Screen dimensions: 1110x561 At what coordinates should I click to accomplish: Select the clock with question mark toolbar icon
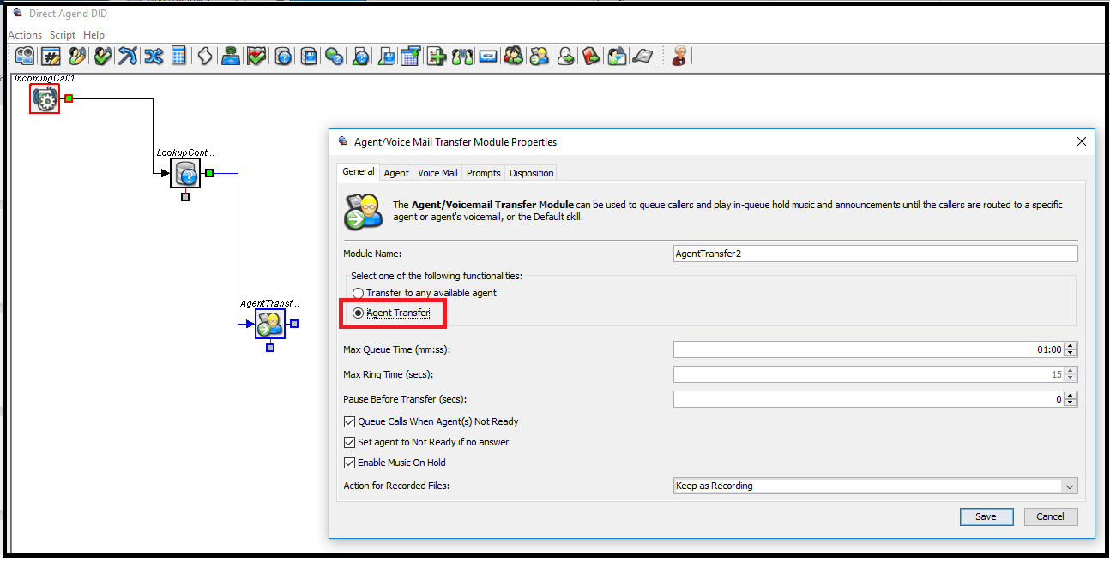click(x=283, y=57)
